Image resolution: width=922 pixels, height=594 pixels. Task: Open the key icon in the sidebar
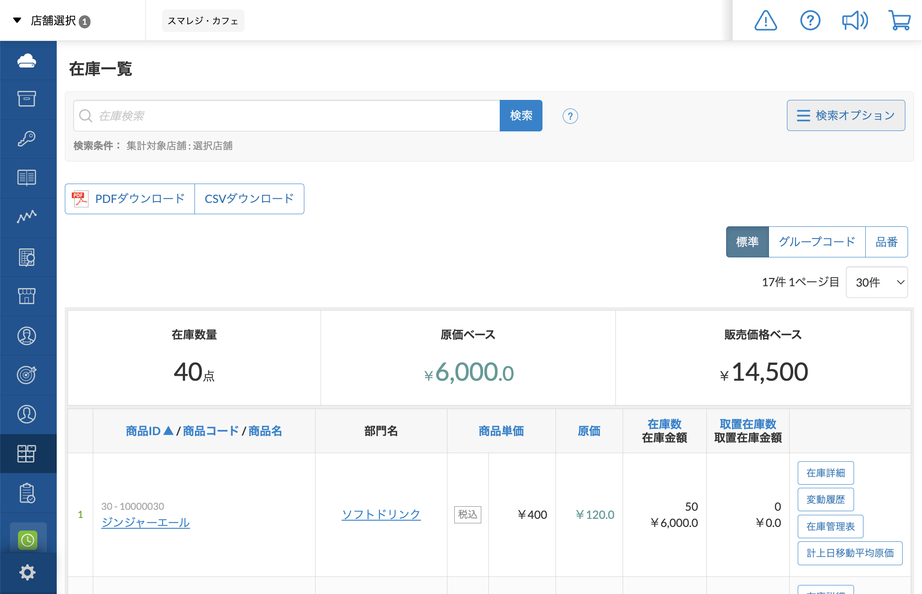pyautogui.click(x=27, y=139)
